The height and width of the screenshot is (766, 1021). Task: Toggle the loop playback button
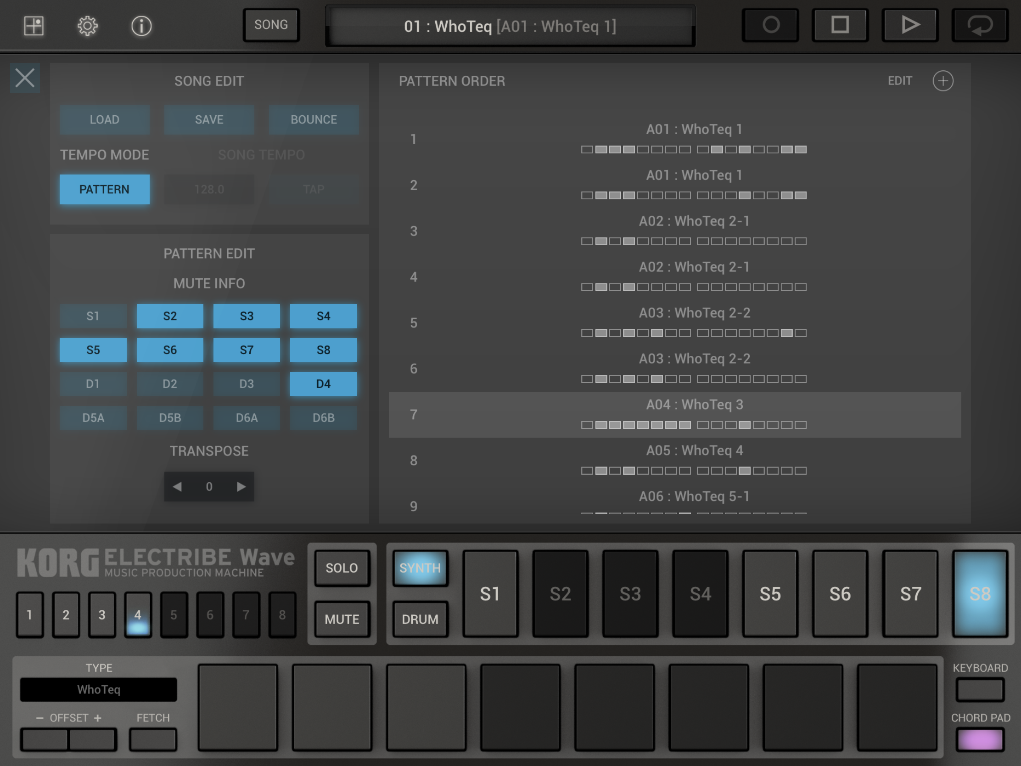point(980,25)
